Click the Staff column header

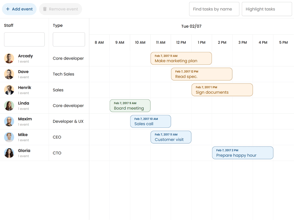9,25
